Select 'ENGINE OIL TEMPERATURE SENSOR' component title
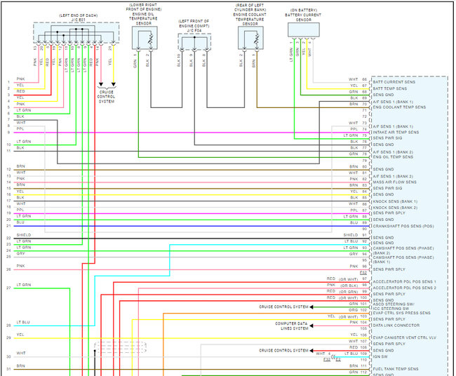 (143, 19)
